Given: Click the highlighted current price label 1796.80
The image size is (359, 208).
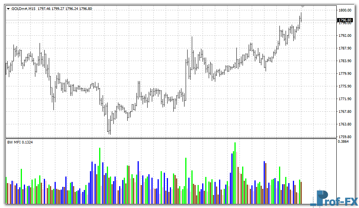Looking at the screenshot, I should (345, 20).
